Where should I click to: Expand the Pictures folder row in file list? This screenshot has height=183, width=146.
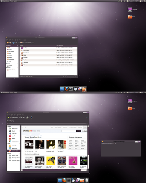(48, 57)
